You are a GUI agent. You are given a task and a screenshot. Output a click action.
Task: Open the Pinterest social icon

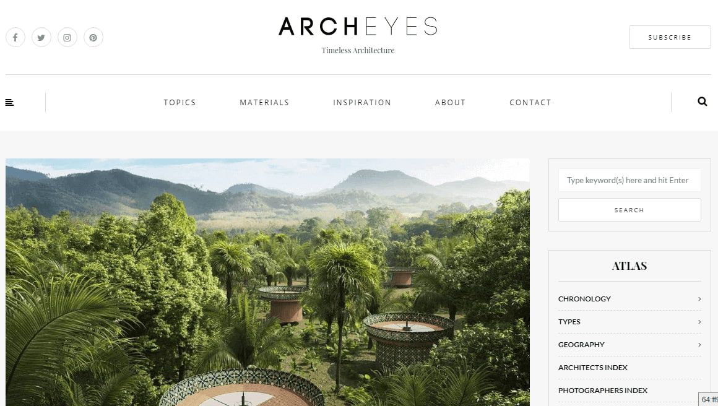[x=93, y=38]
